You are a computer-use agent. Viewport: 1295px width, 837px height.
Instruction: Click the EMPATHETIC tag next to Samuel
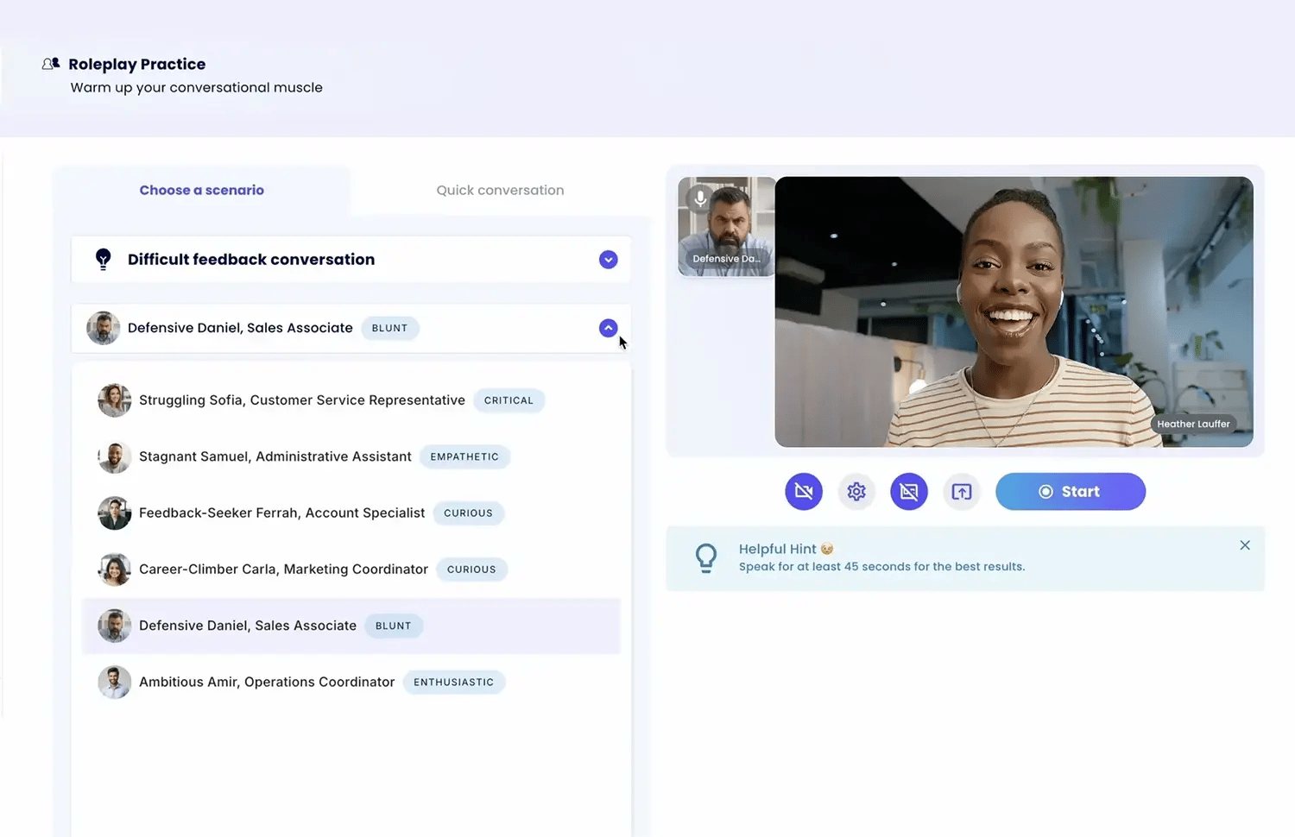tap(464, 456)
